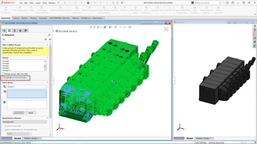This screenshot has width=257, height=144.
Task: Collapse the Groups section
Action: 47,58
